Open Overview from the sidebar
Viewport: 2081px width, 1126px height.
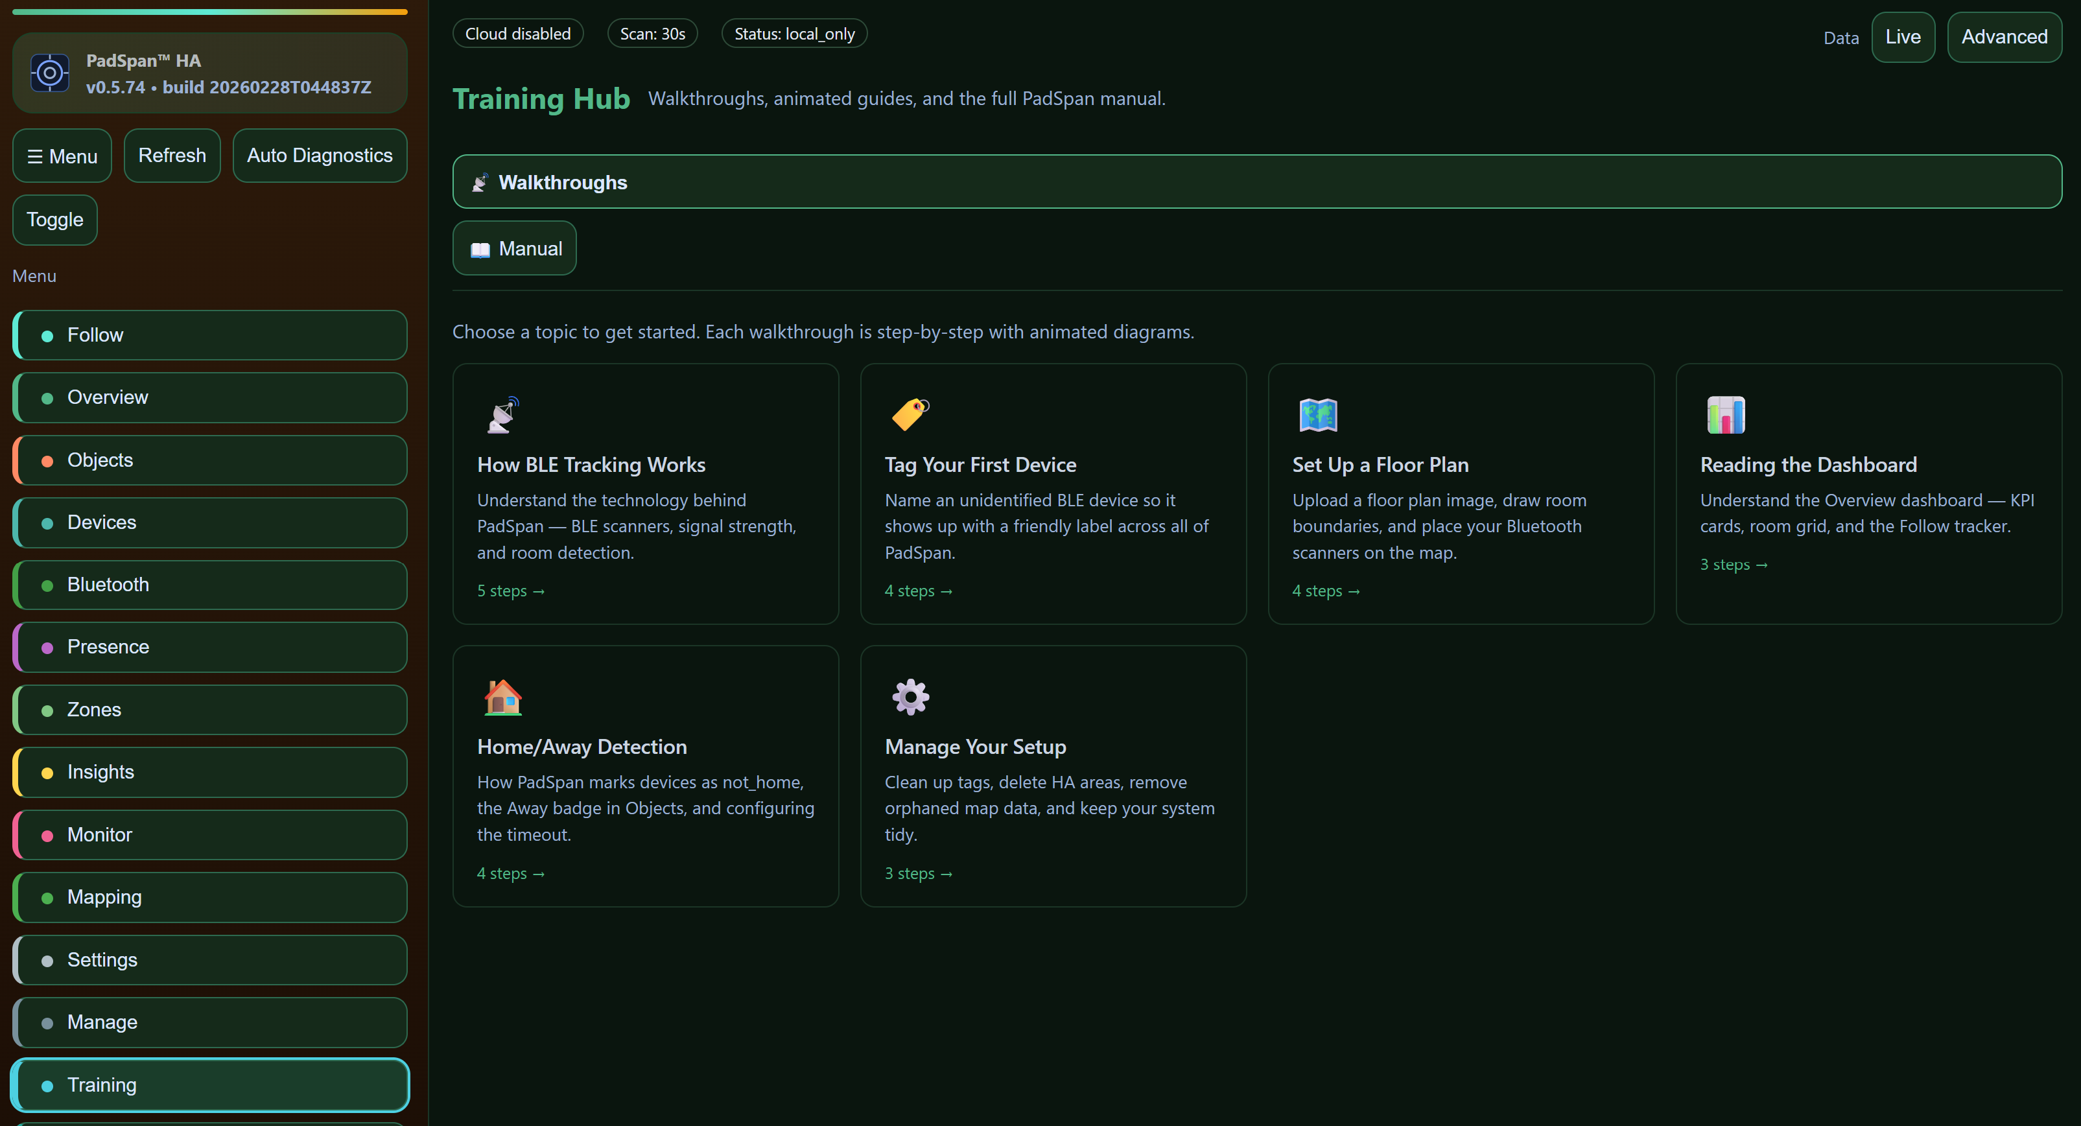point(210,397)
